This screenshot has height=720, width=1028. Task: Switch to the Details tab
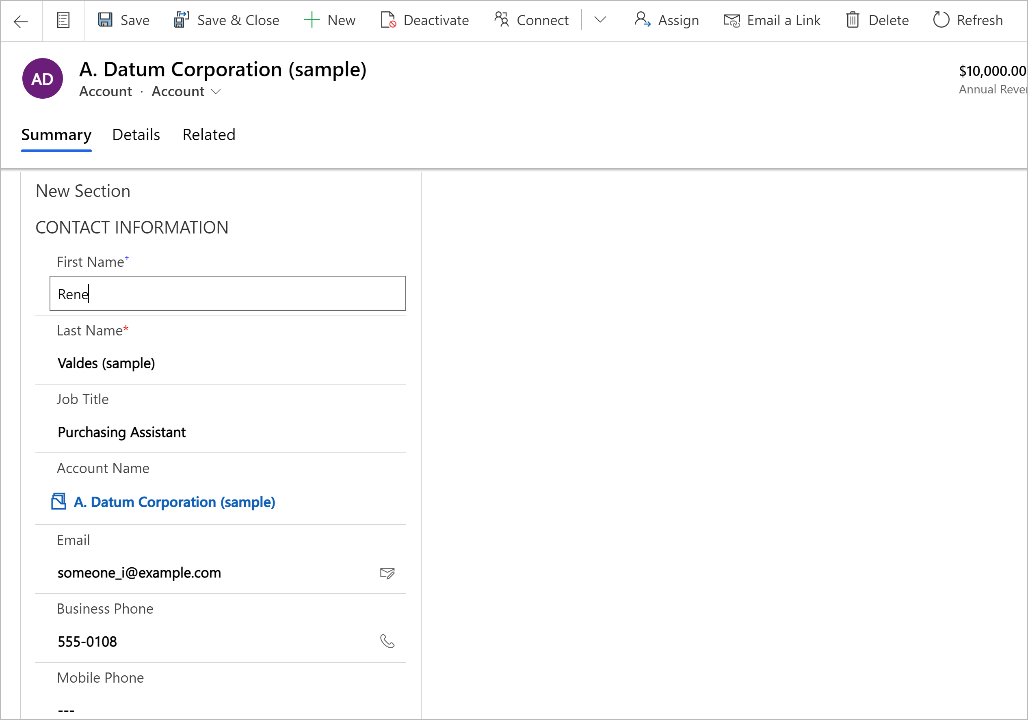pyautogui.click(x=135, y=134)
